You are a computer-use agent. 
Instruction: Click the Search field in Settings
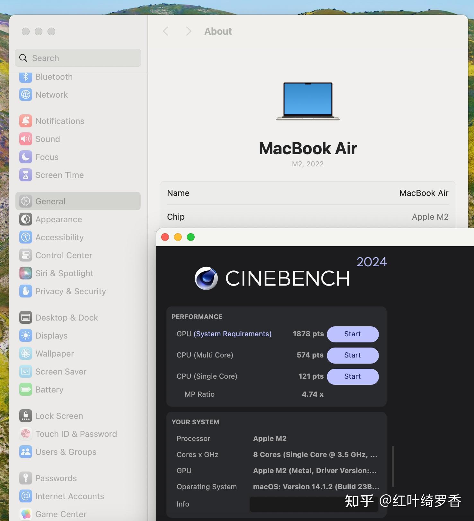78,58
